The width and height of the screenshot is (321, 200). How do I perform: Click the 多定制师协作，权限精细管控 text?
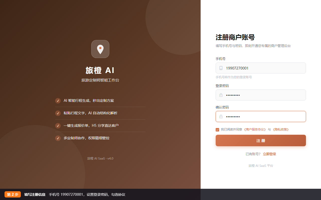pyautogui.click(x=87, y=138)
